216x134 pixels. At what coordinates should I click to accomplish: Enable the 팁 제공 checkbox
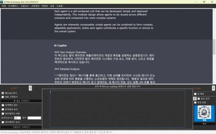pyautogui.click(x=195, y=94)
